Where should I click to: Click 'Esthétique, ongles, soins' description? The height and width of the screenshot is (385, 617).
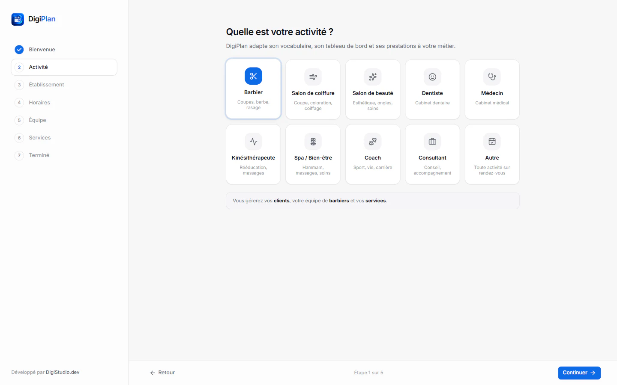373,106
